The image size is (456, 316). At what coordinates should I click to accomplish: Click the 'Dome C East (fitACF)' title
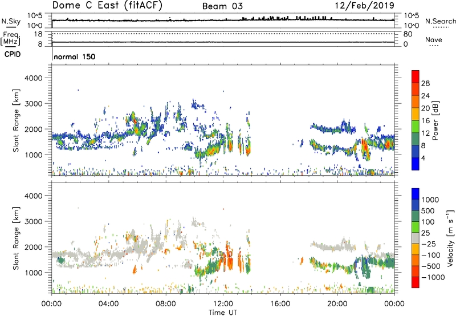point(107,5)
